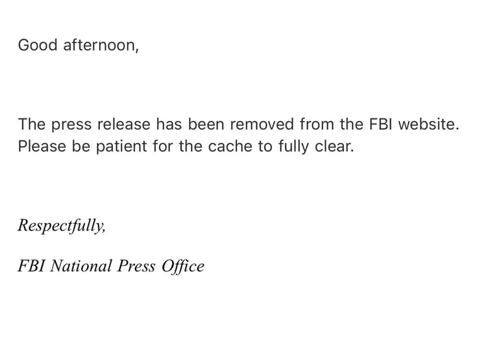Click "The" at the start of the message body
The width and height of the screenshot is (484, 339).
pyautogui.click(x=31, y=124)
